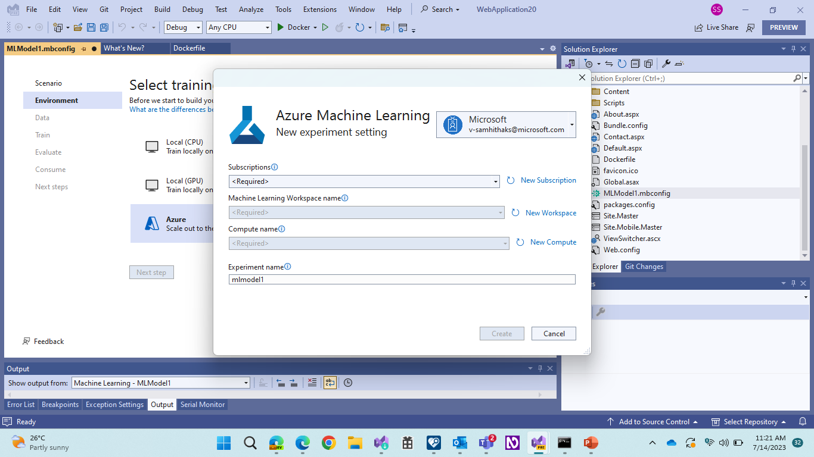Open the Any CPU platform dropdown
Viewport: 814px width, 457px height.
[x=267, y=27]
